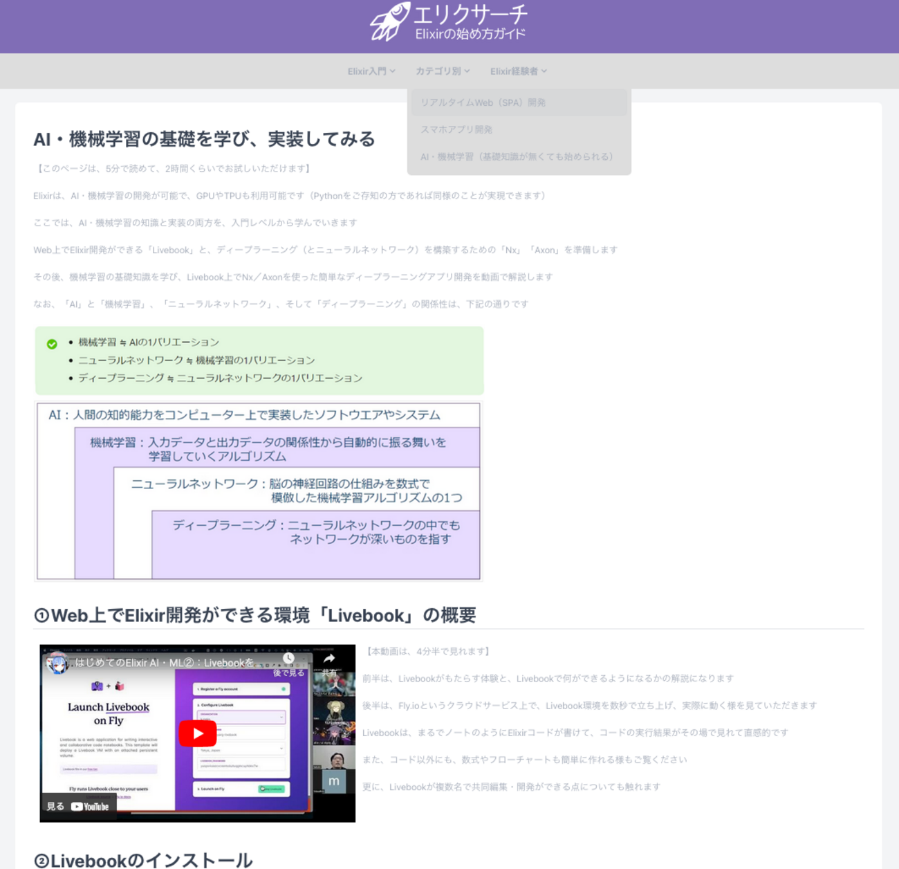The height and width of the screenshot is (869, 899).
Task: Click the heading ①Web上でElixir開発ができる環境「Livebook」の概要
Action: (x=254, y=615)
